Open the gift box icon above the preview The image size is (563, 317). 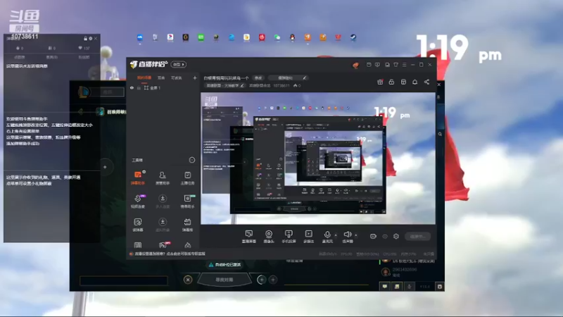coord(380,82)
